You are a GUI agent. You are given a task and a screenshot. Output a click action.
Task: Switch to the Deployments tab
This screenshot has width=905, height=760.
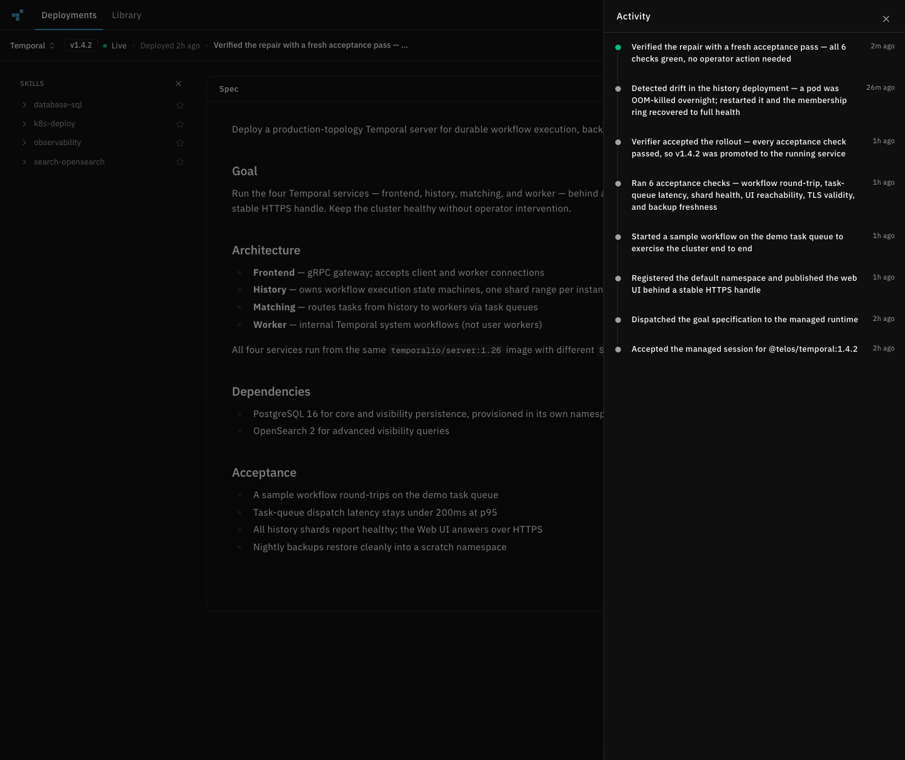pos(69,15)
